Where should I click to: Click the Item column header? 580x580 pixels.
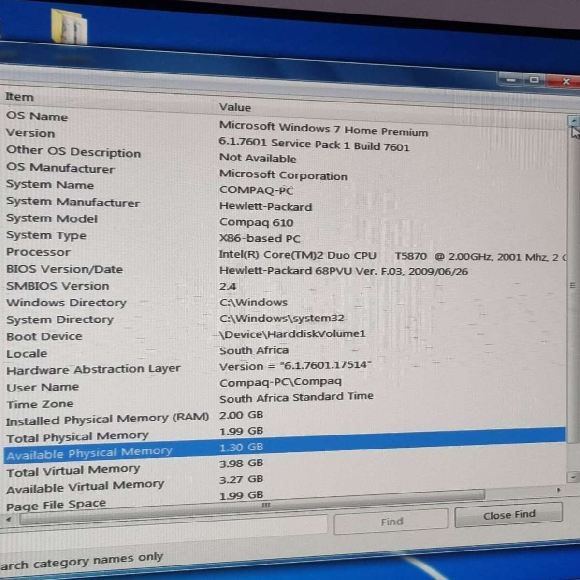pyautogui.click(x=19, y=97)
